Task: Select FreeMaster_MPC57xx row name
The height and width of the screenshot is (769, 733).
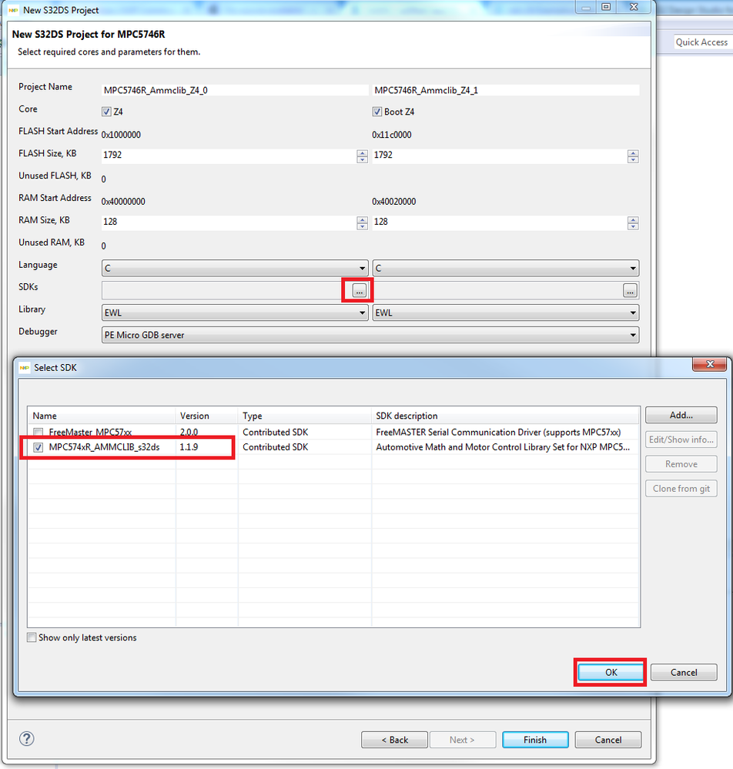Action: (90, 432)
